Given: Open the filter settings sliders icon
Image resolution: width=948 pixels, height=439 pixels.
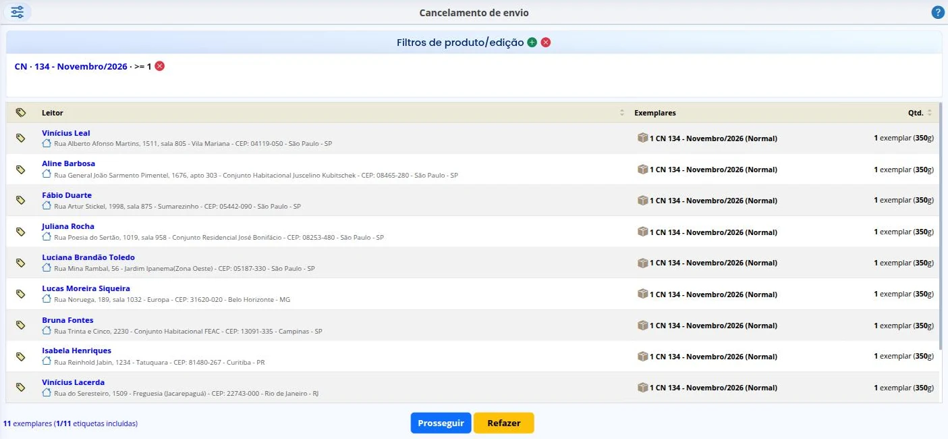Looking at the screenshot, I should pyautogui.click(x=17, y=12).
